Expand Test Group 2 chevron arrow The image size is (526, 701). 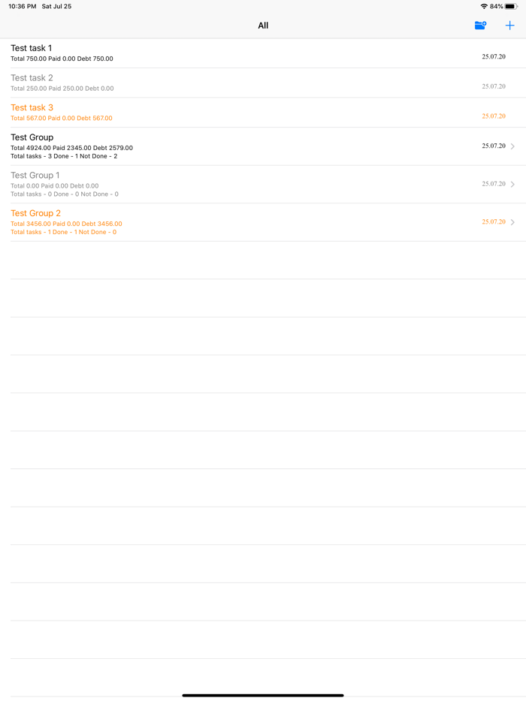point(512,222)
